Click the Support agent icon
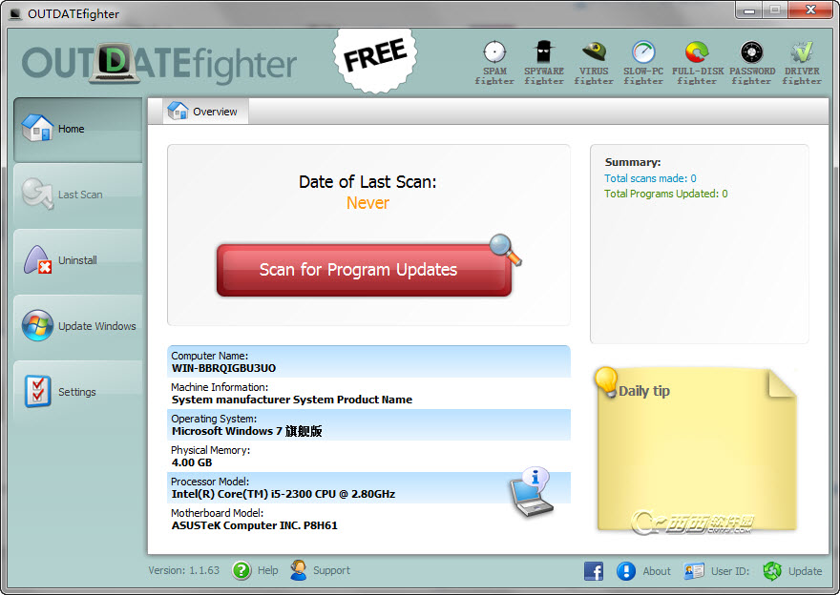The image size is (840, 595). click(x=299, y=570)
